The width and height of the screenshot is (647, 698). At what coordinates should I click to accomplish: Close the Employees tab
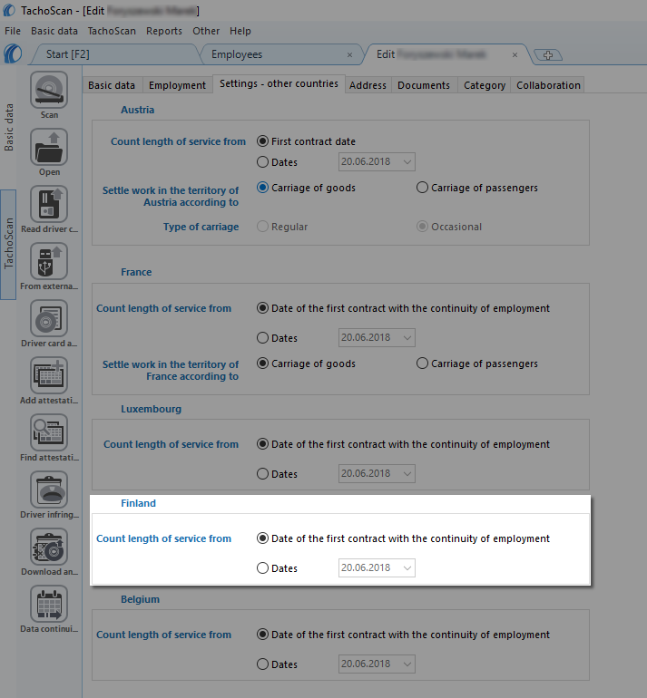click(x=349, y=54)
